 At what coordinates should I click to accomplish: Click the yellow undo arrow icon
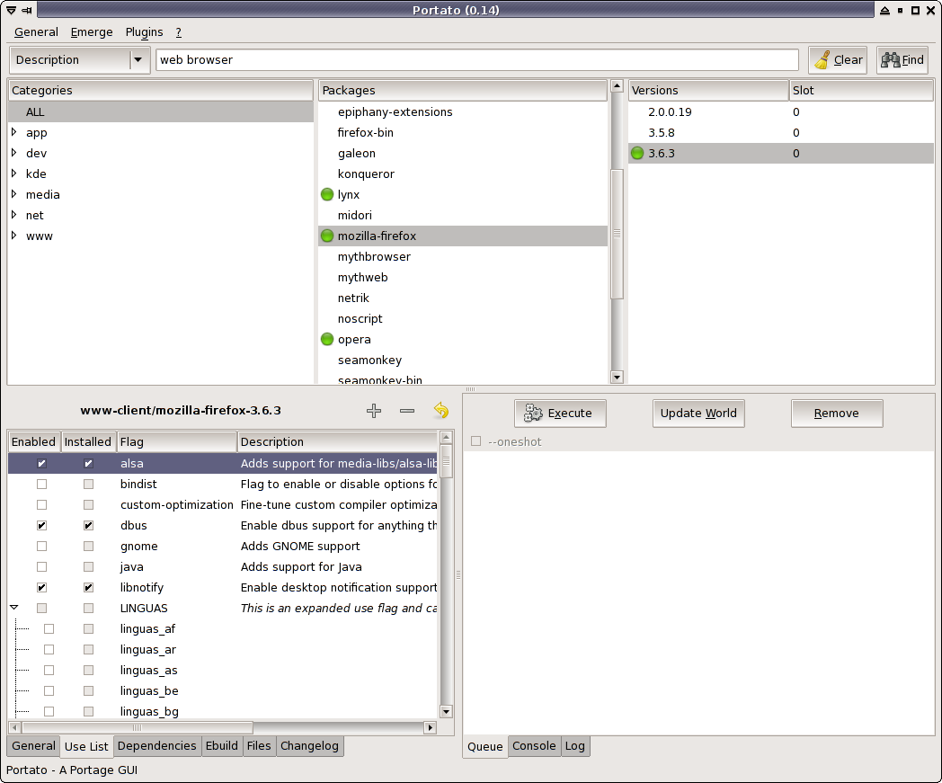(x=441, y=411)
